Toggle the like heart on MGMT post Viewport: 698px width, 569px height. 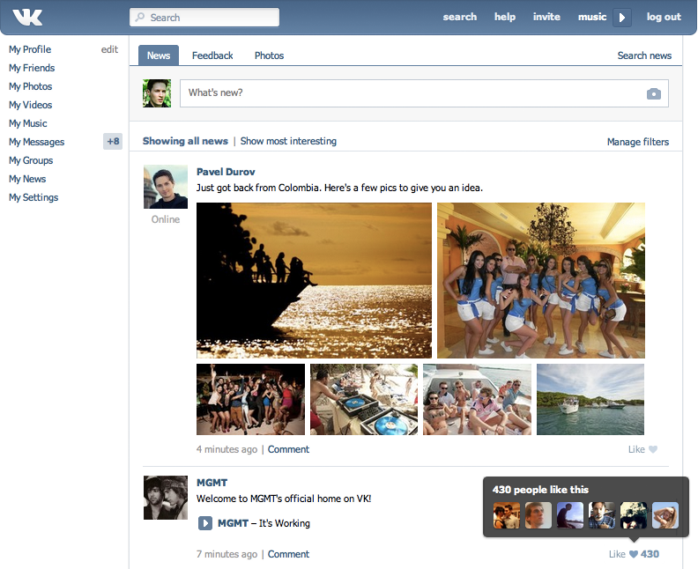[634, 554]
